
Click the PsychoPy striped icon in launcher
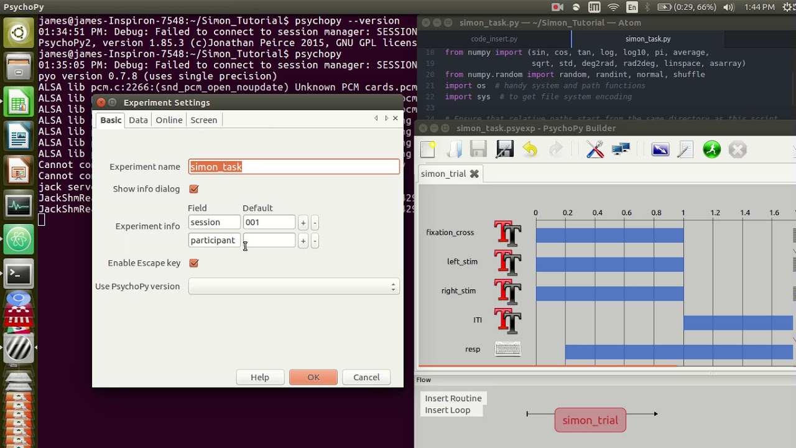point(19,348)
